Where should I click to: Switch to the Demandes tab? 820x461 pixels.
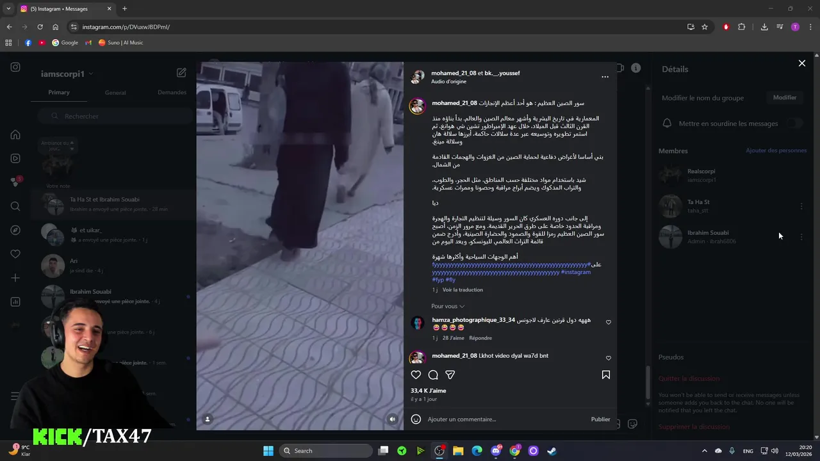(172, 92)
